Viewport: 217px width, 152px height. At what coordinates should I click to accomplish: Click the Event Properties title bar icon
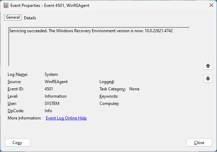pos(6,5)
